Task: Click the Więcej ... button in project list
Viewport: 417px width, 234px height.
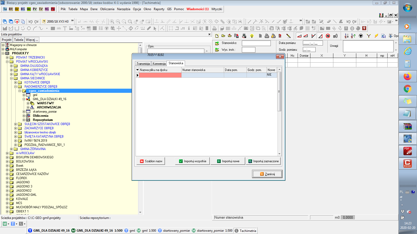Action: 32,40
